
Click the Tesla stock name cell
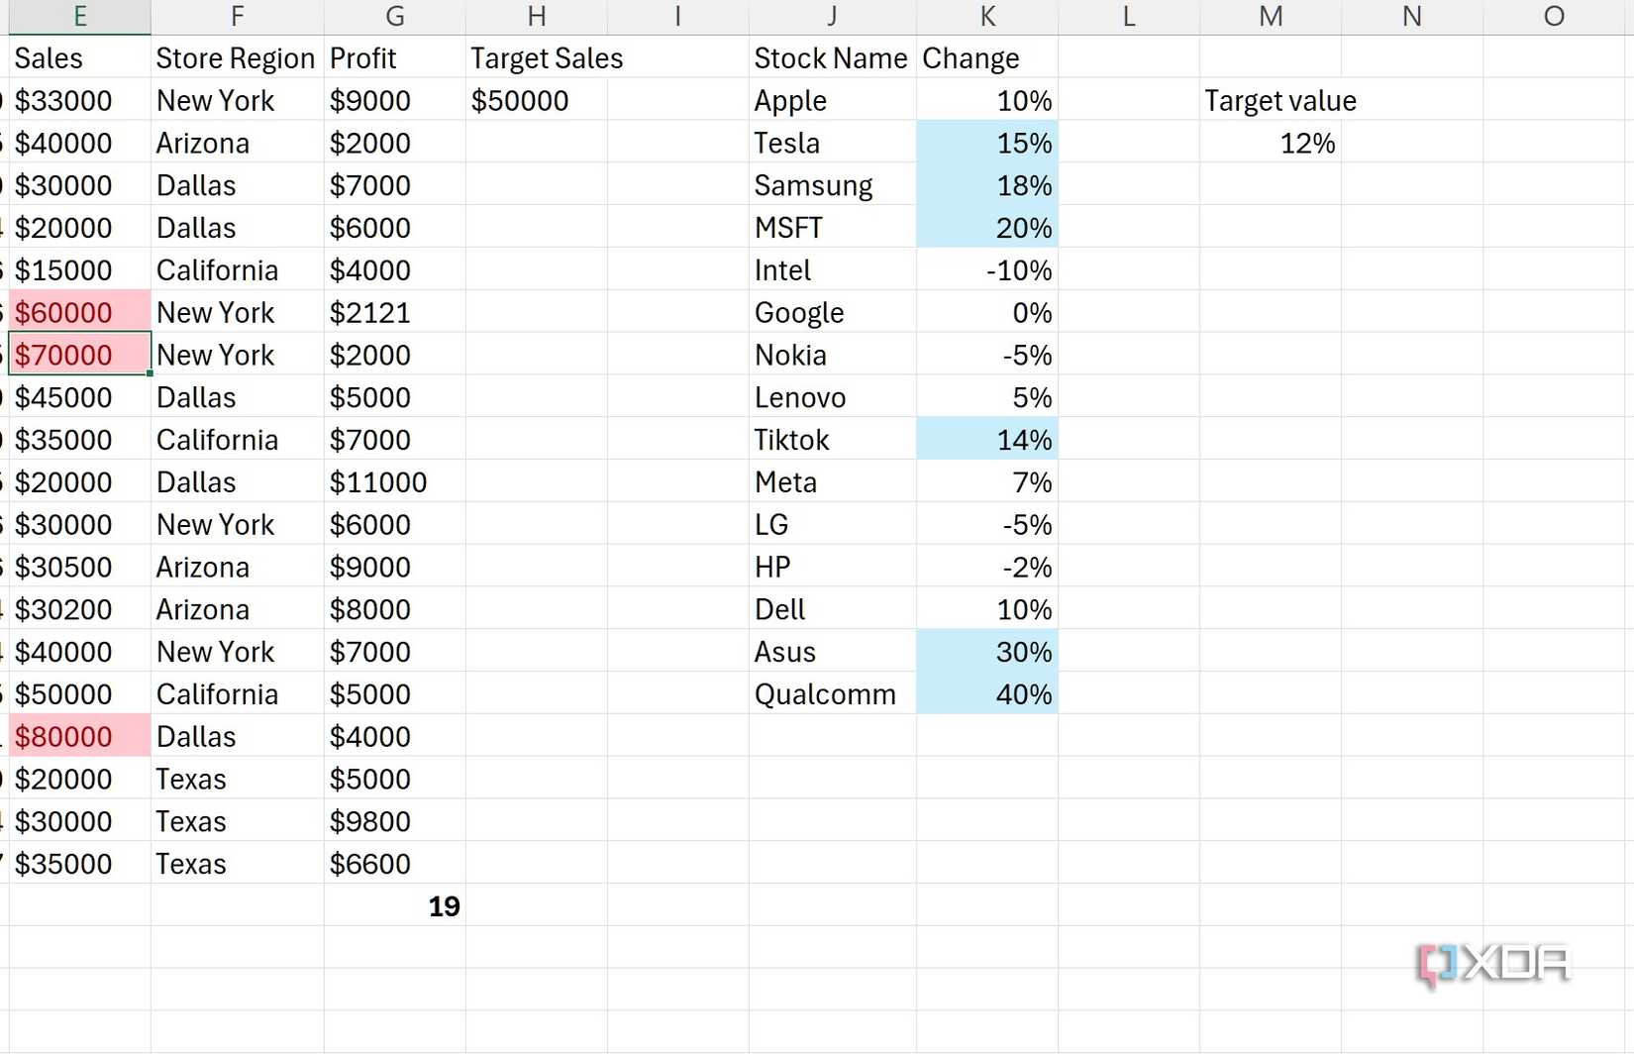[786, 143]
